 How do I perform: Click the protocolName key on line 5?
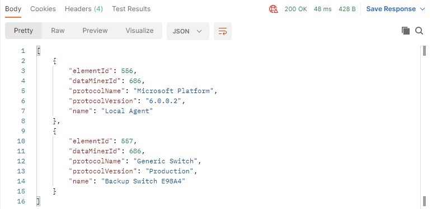(x=97, y=91)
